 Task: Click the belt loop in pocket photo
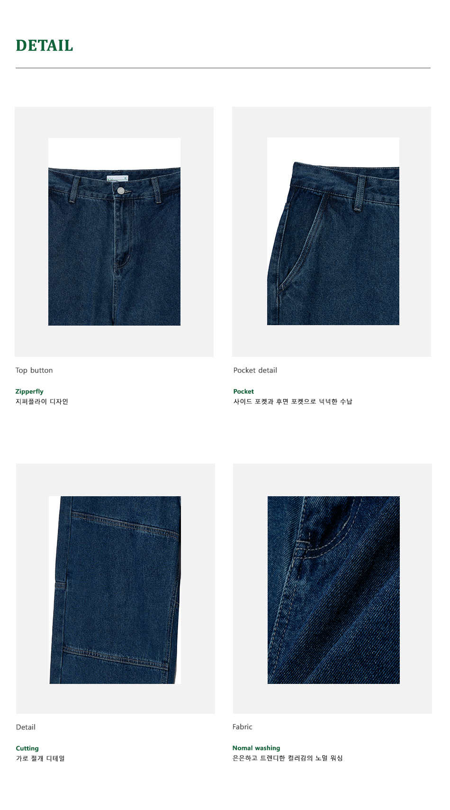(x=360, y=193)
